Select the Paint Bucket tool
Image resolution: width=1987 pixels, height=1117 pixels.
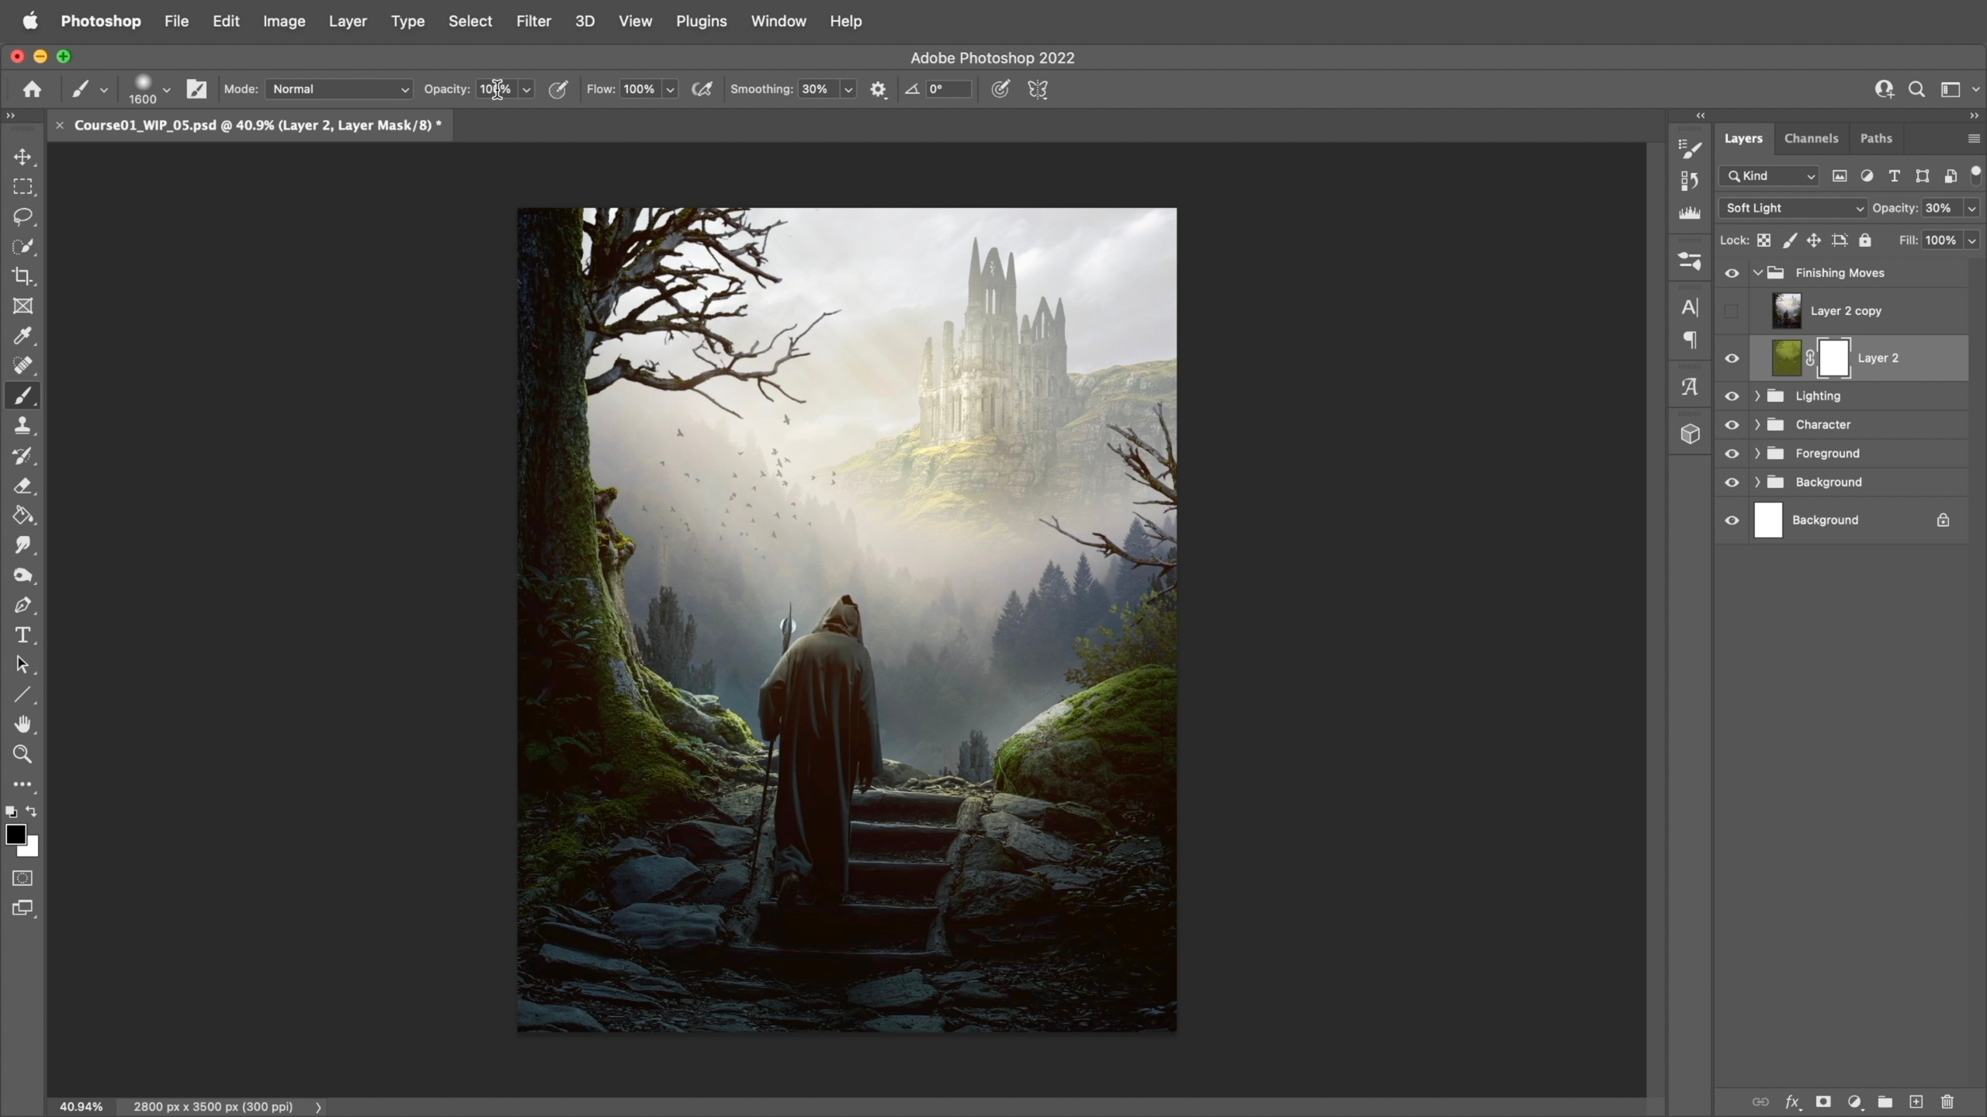pos(23,515)
